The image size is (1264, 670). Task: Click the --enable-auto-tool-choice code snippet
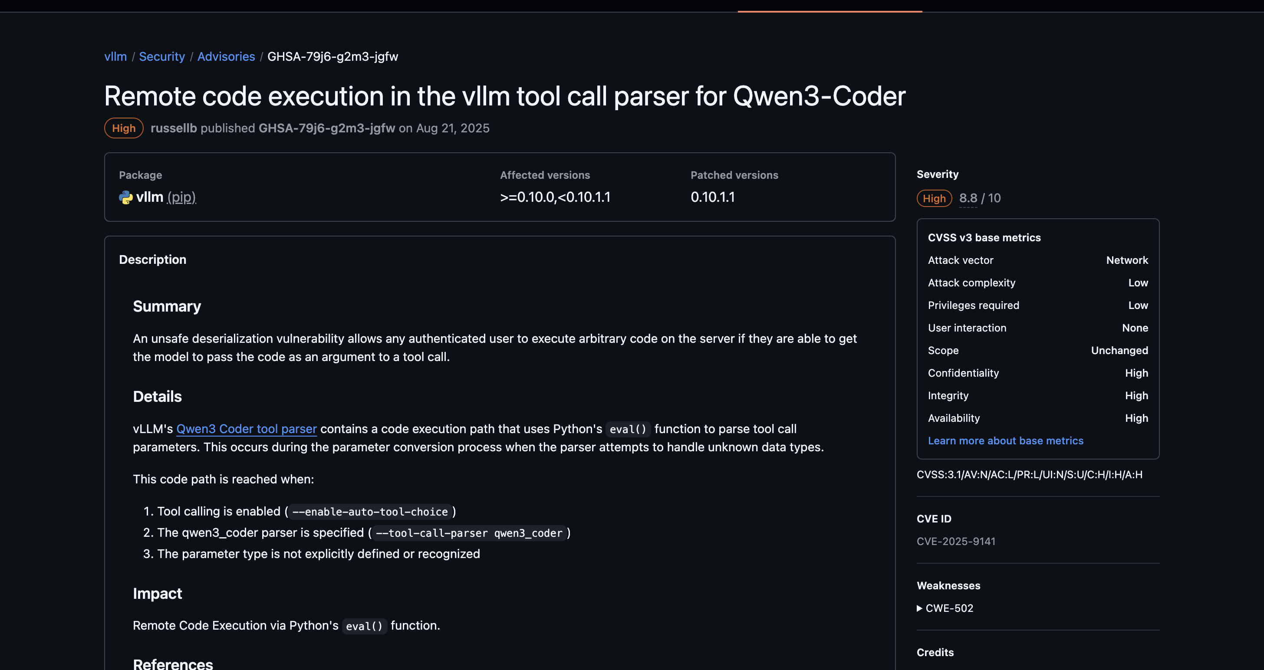[x=370, y=512]
